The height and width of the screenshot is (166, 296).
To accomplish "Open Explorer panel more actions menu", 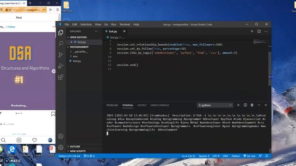I will click(97, 31).
